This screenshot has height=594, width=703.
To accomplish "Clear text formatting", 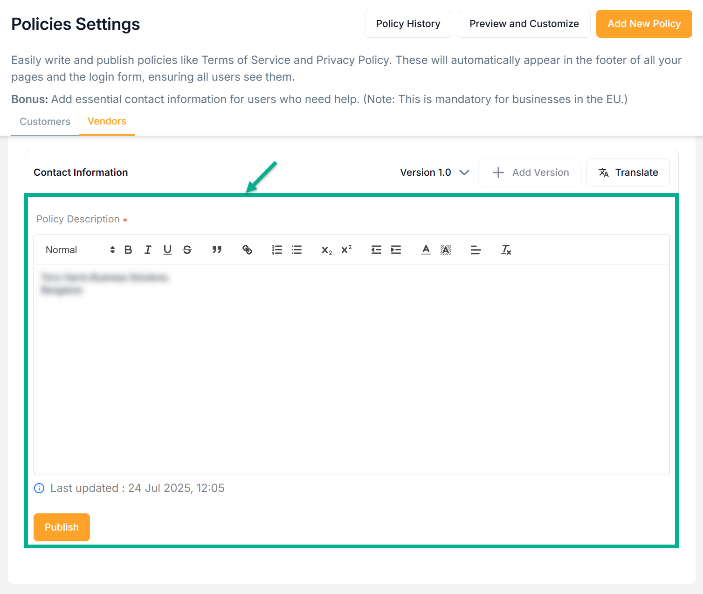I will pos(506,250).
